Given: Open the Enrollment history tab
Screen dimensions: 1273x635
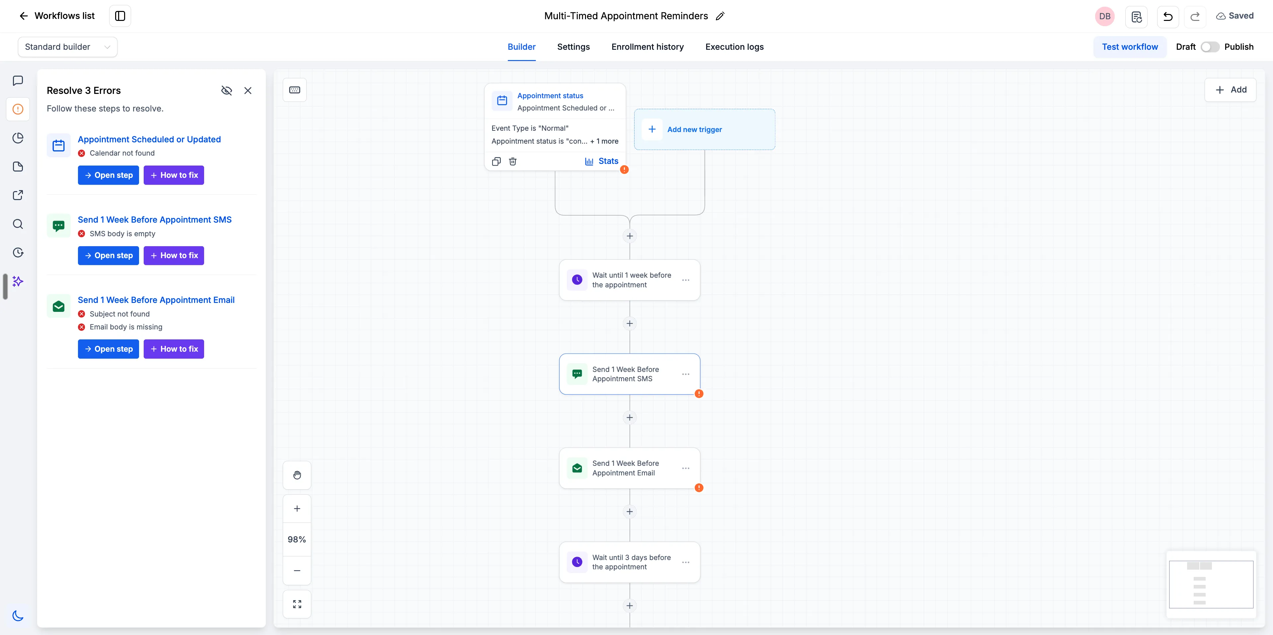Looking at the screenshot, I should pos(647,47).
